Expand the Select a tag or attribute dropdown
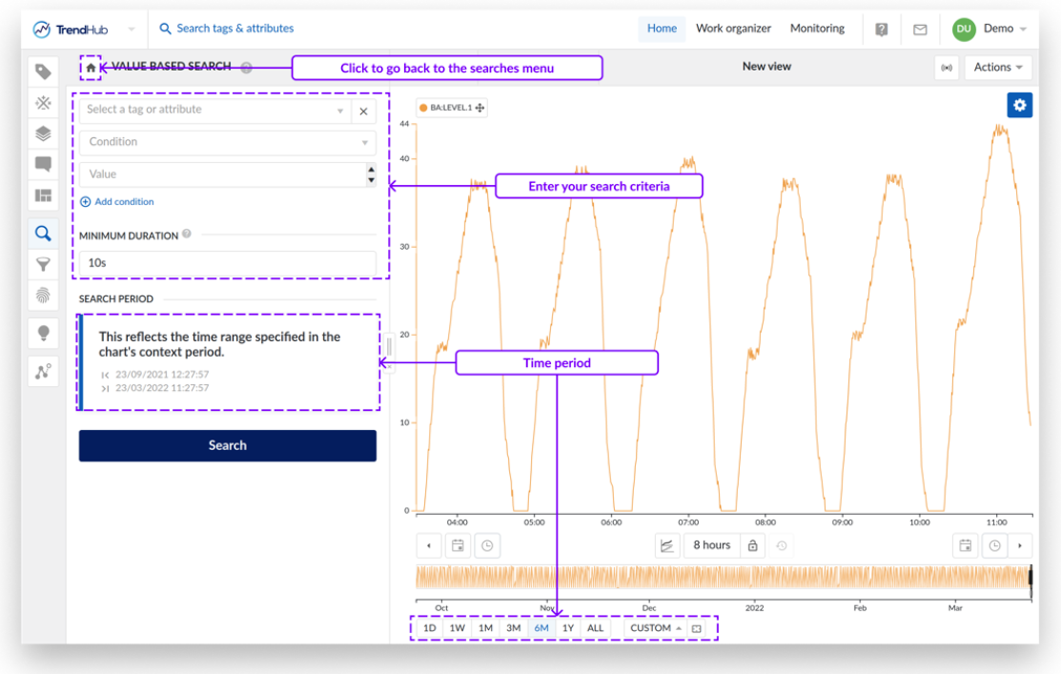Viewport: 1061px width, 674px height. tap(215, 110)
